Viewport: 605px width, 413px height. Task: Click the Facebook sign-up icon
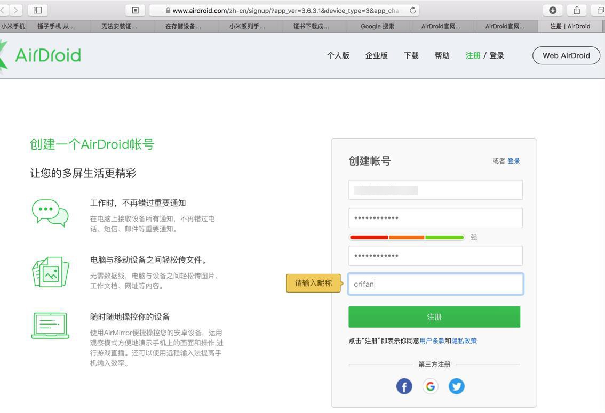click(x=404, y=386)
